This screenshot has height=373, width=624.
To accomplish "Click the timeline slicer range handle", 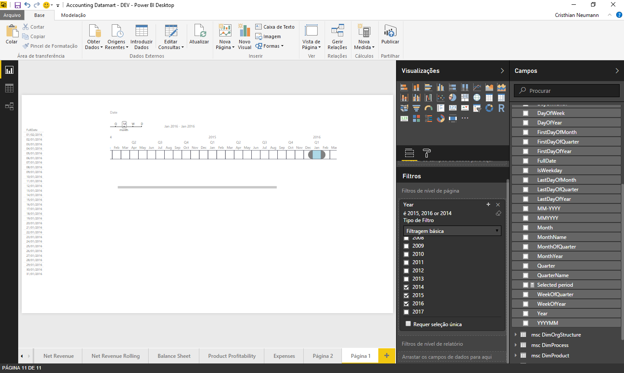I will [317, 154].
